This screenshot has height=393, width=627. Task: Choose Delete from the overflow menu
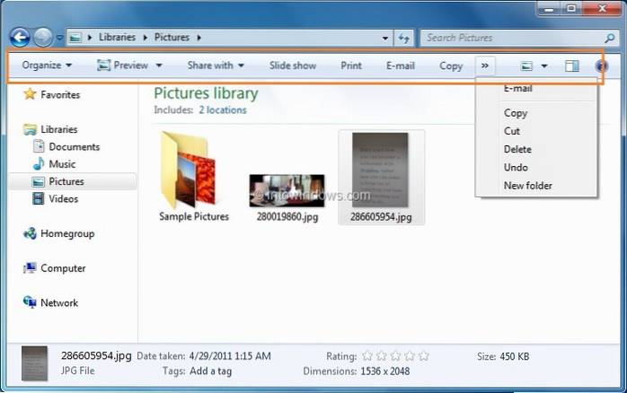517,150
